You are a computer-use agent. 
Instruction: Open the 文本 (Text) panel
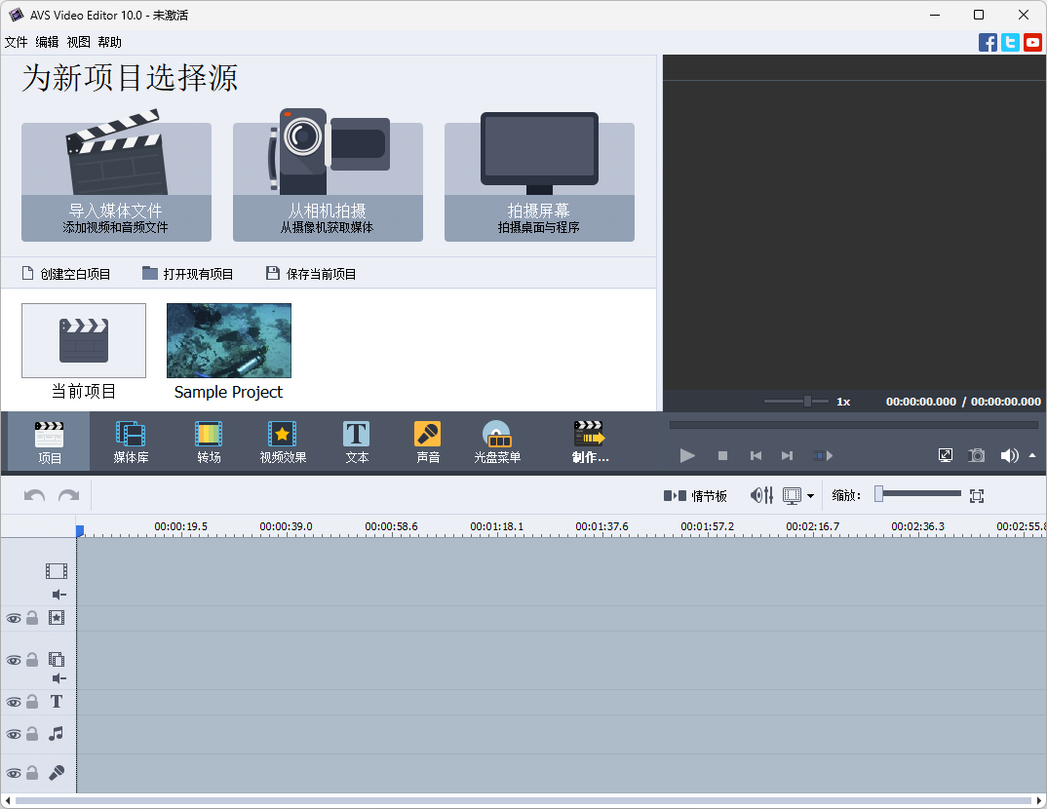[x=356, y=442]
